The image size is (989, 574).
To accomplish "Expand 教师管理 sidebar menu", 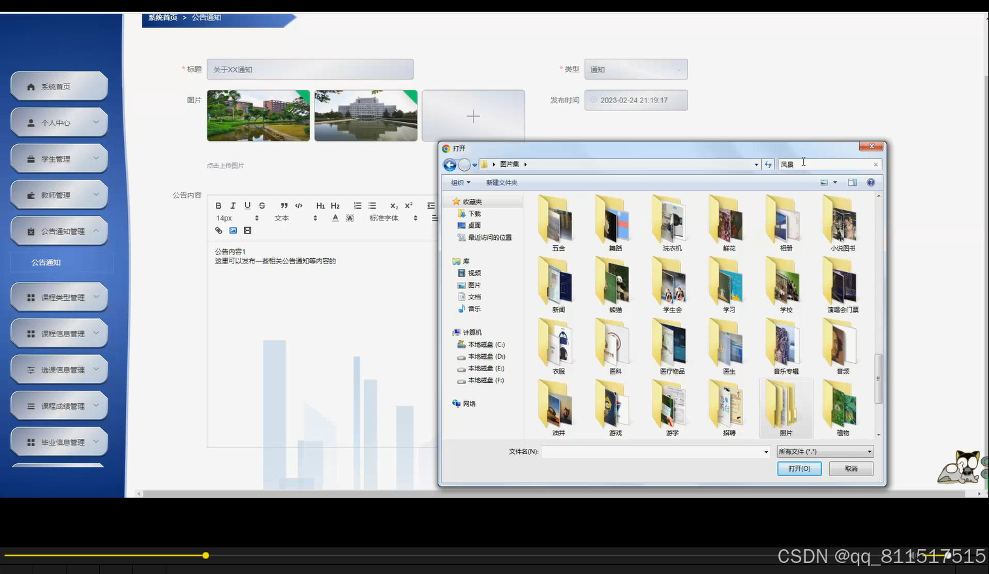I will click(x=59, y=195).
